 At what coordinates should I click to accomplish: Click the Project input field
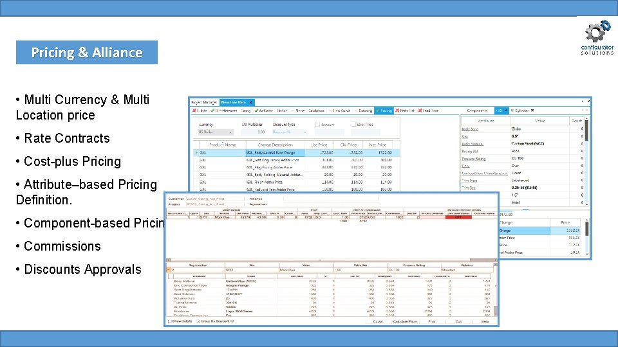click(x=215, y=204)
